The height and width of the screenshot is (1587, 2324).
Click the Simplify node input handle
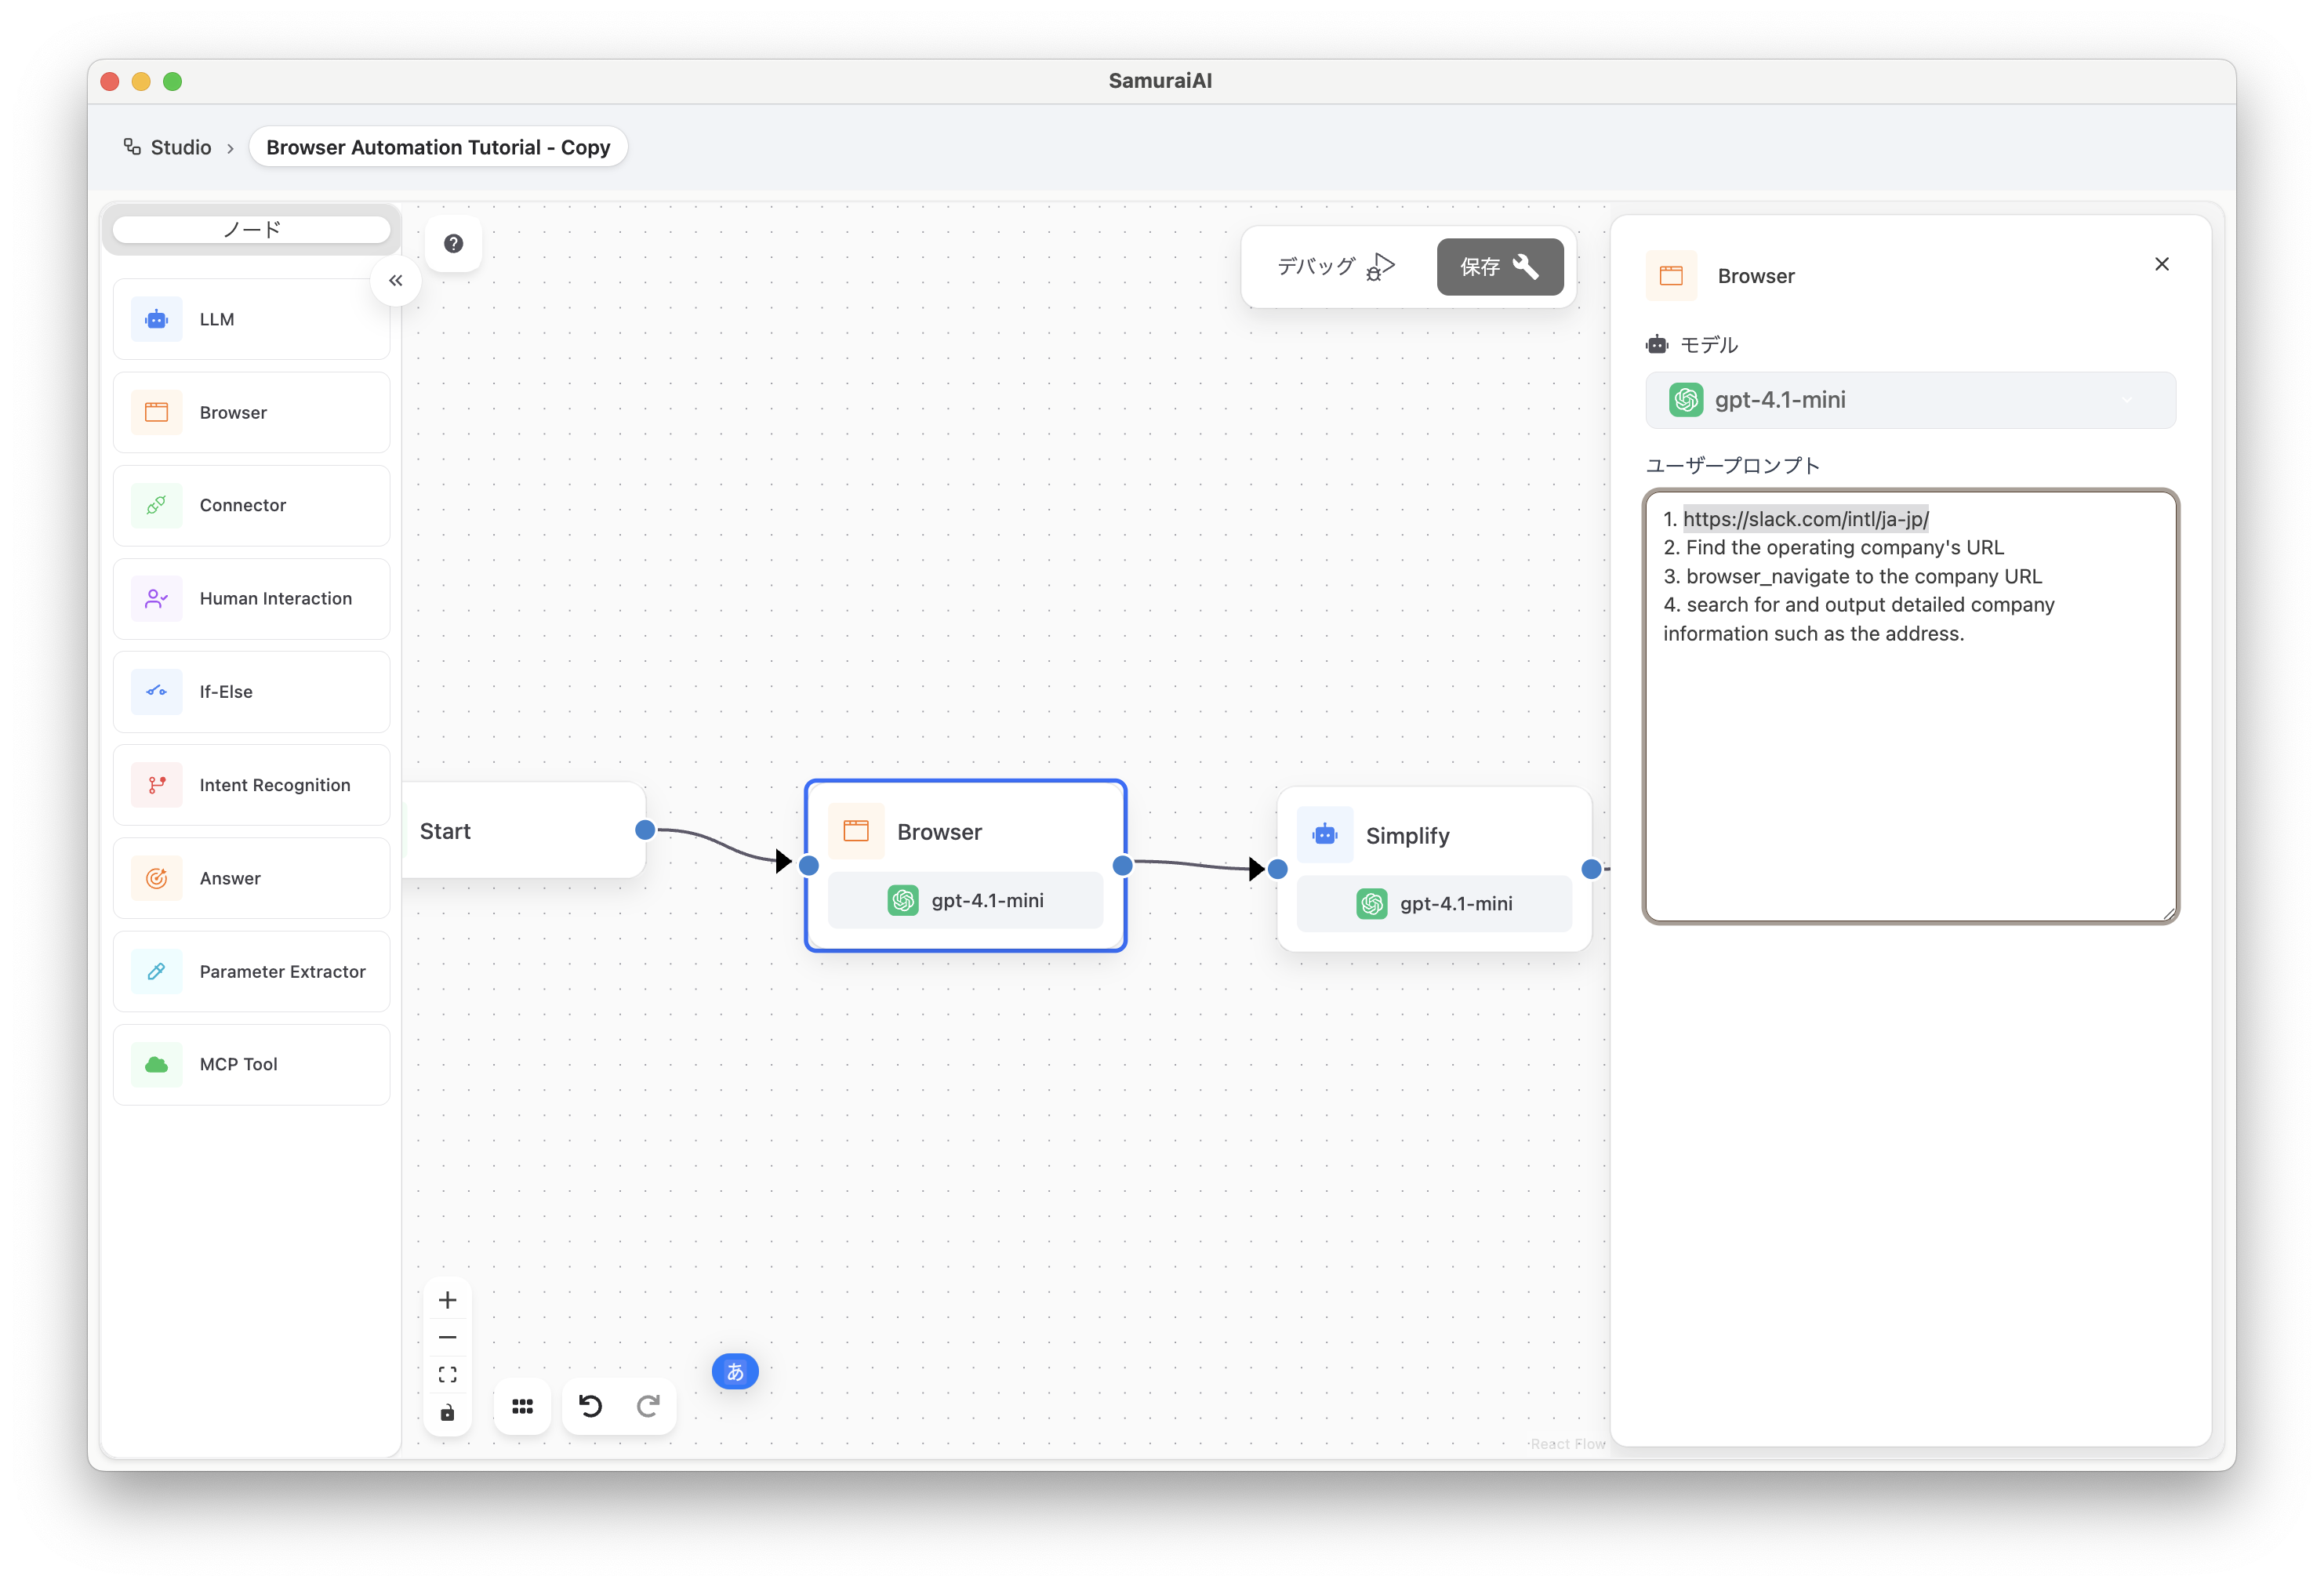pos(1277,870)
